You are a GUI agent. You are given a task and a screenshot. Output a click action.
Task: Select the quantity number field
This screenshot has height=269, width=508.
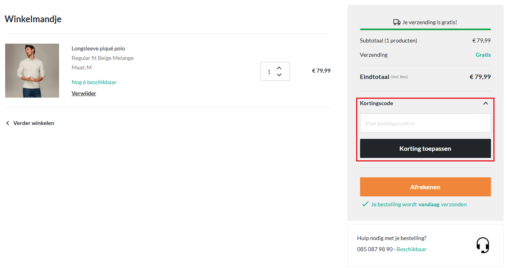point(269,72)
